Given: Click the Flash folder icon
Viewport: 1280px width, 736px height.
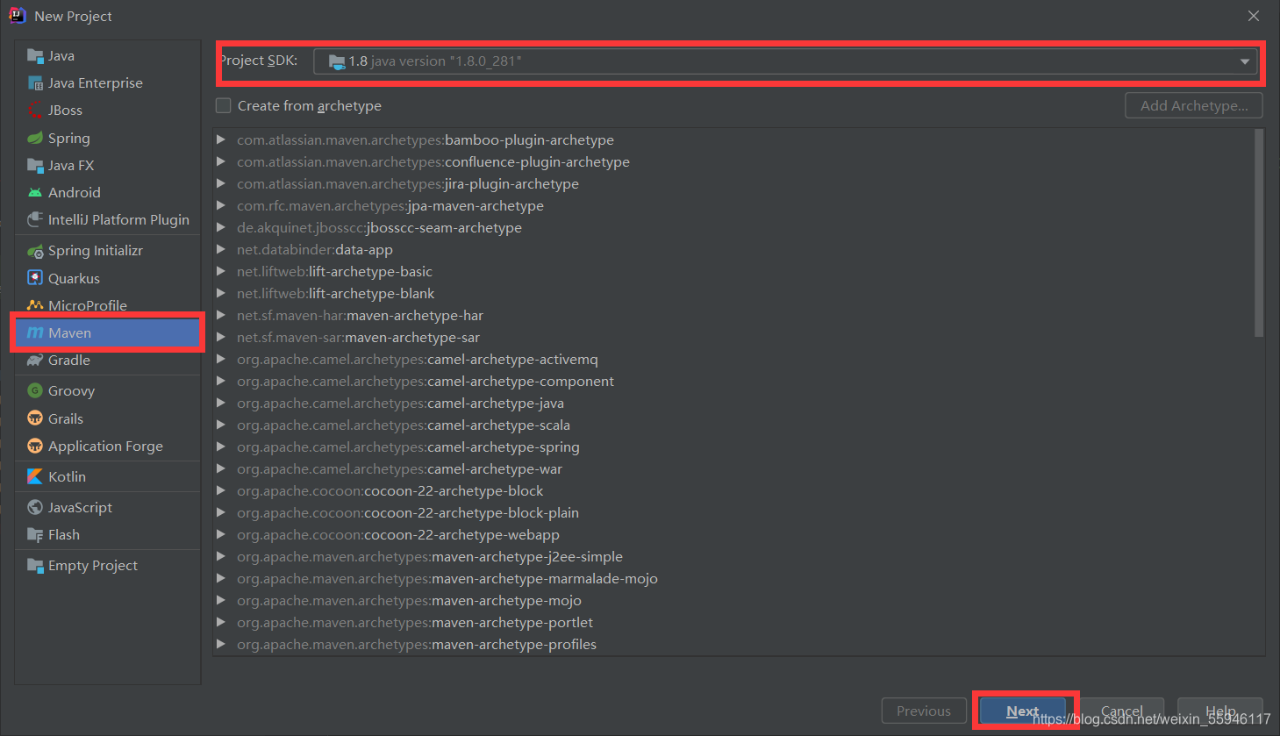Looking at the screenshot, I should pyautogui.click(x=35, y=535).
